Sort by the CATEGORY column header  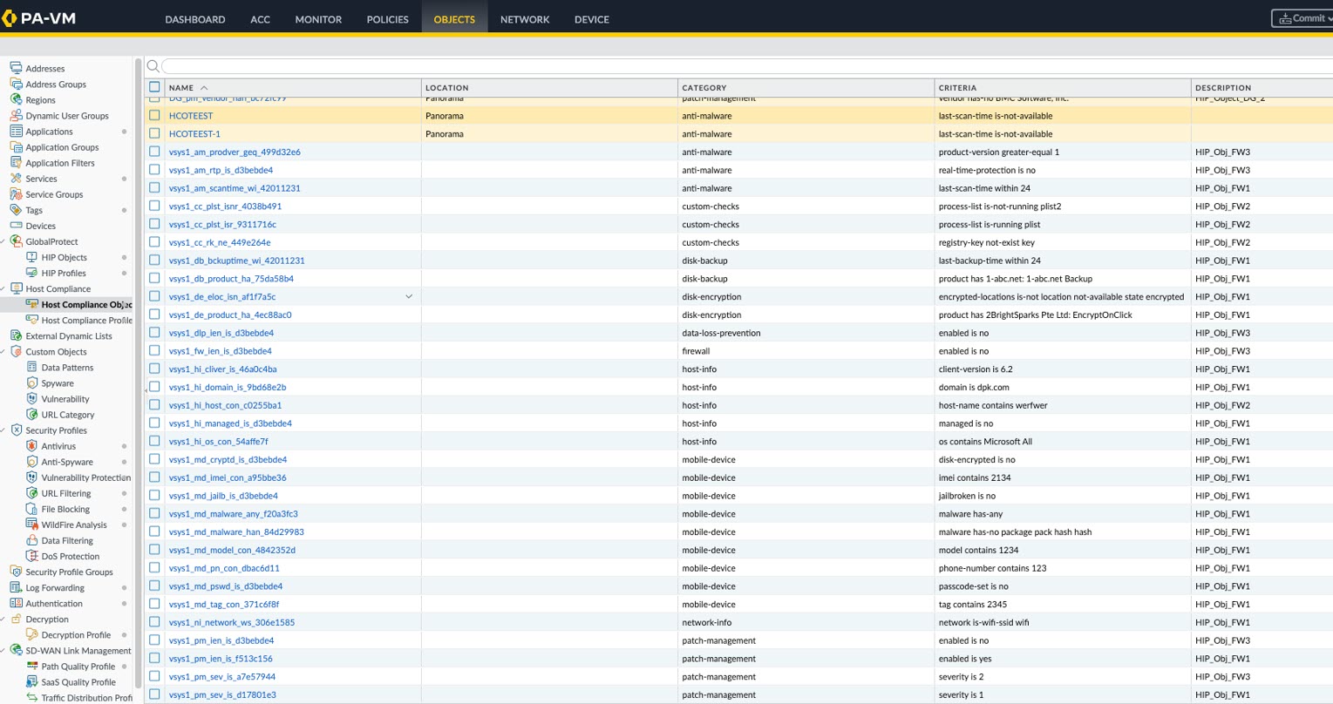704,87
